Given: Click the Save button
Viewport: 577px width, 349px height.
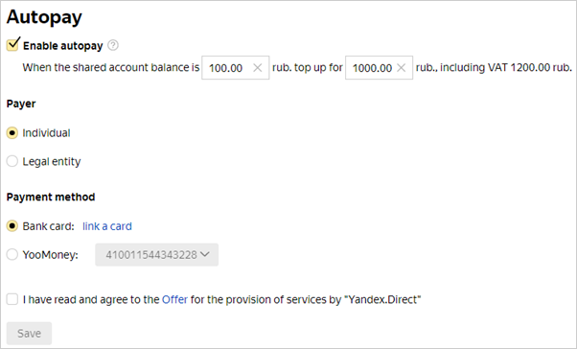Looking at the screenshot, I should pos(29,333).
